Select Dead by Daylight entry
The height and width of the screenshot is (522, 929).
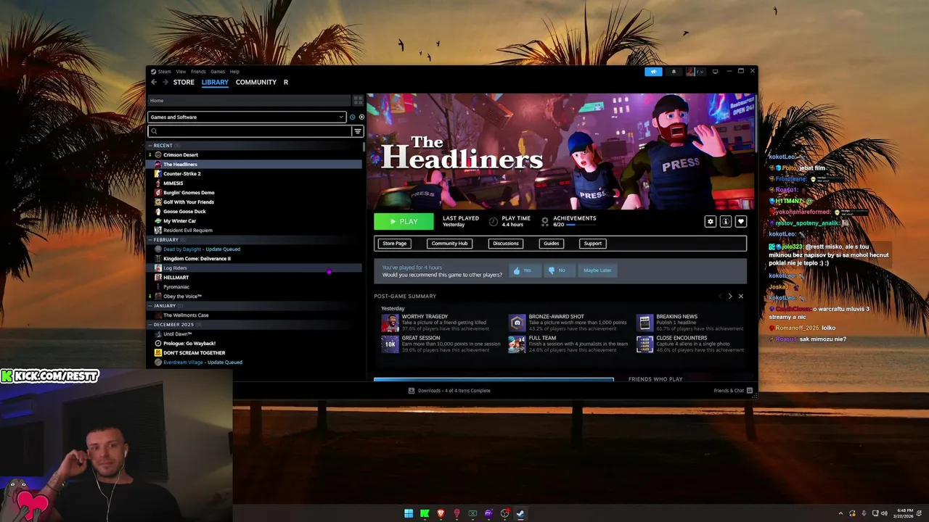pos(254,249)
